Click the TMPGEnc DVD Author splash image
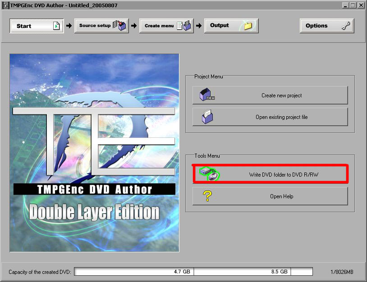 (x=94, y=153)
